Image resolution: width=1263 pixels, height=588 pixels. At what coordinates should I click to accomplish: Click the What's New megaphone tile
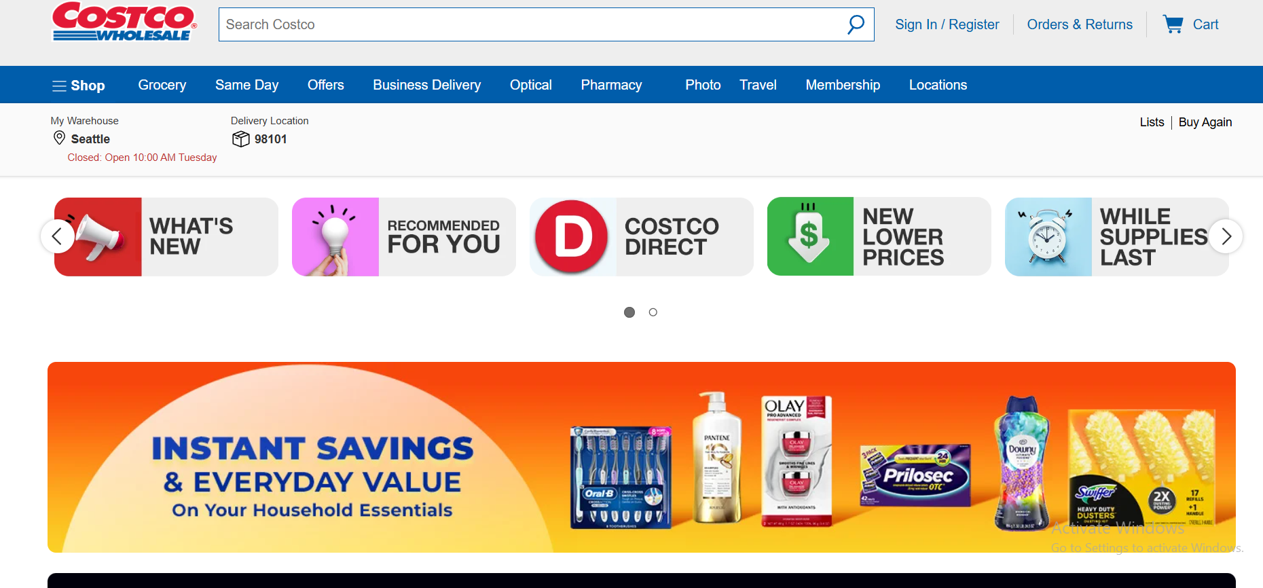166,237
